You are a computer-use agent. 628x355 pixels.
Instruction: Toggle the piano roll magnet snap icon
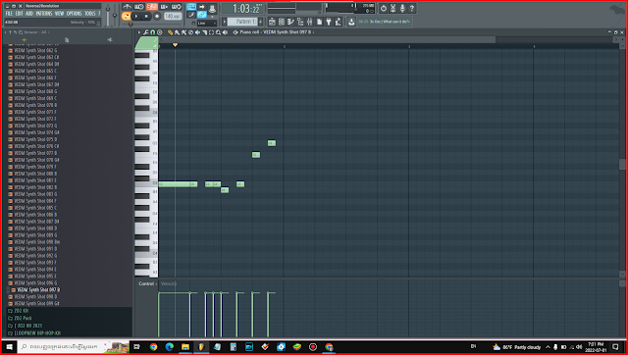[x=153, y=32]
